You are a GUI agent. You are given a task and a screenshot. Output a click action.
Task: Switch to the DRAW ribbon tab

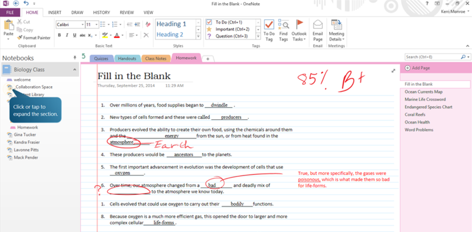pyautogui.click(x=78, y=12)
